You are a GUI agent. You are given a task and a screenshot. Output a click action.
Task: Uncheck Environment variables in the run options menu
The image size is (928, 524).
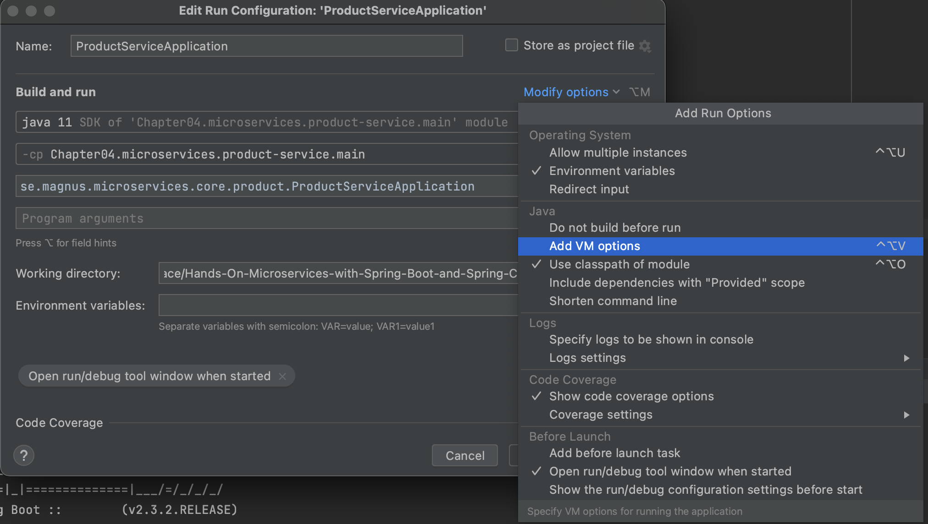click(612, 170)
